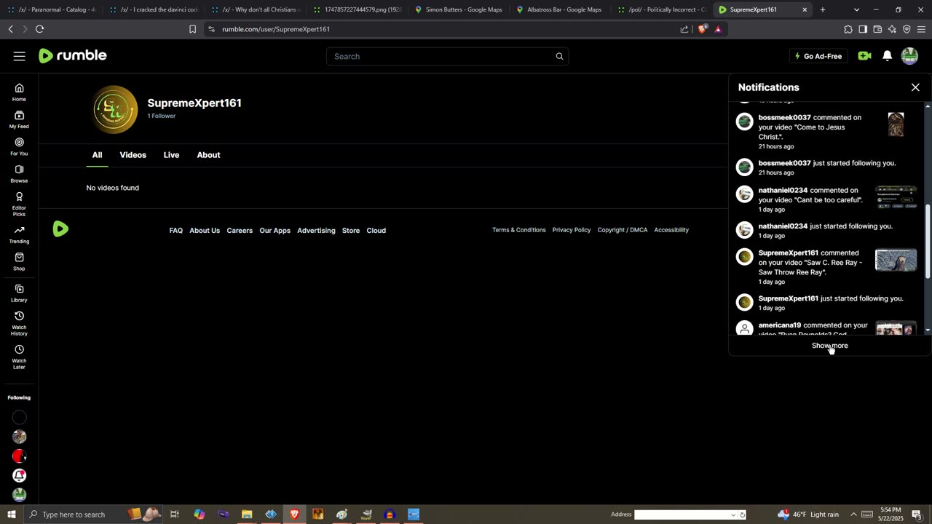Reload the page in browser
The height and width of the screenshot is (524, 932).
click(x=39, y=29)
